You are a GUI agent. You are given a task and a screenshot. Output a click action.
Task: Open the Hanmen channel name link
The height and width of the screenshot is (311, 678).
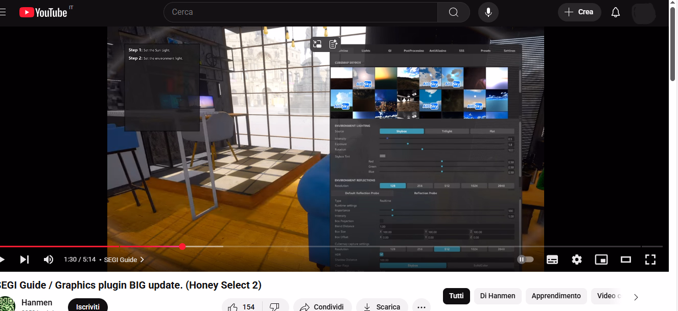tap(37, 302)
